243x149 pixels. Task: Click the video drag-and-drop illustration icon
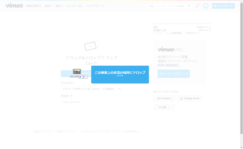click(x=91, y=46)
